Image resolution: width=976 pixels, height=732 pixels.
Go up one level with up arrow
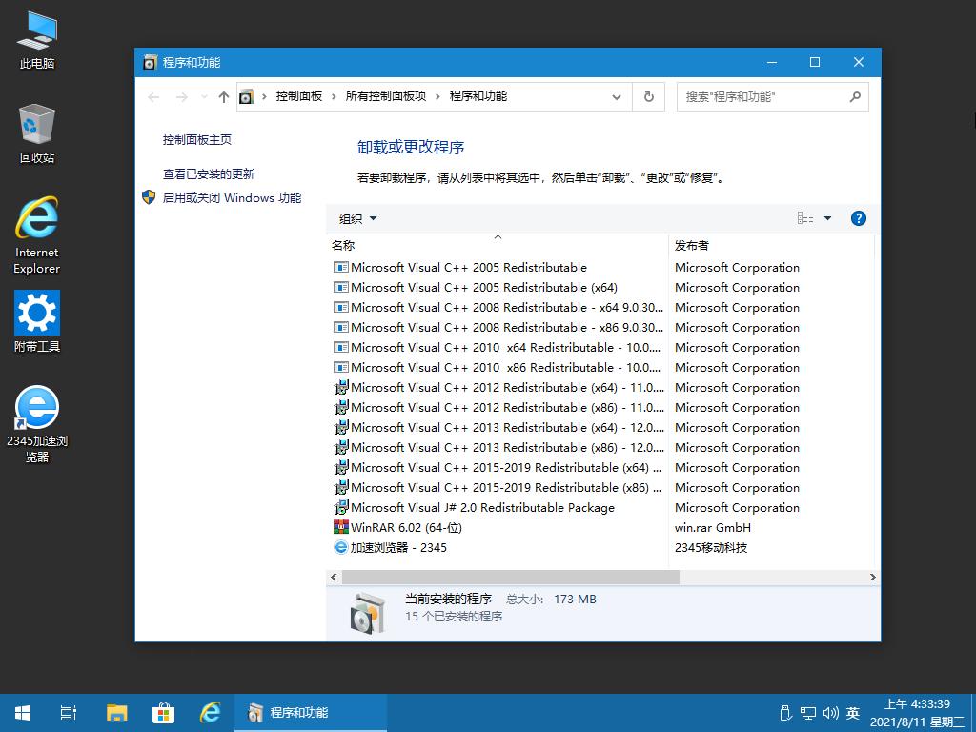[x=224, y=97]
